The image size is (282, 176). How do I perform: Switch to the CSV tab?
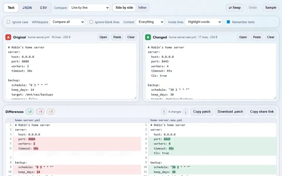pyautogui.click(x=43, y=8)
